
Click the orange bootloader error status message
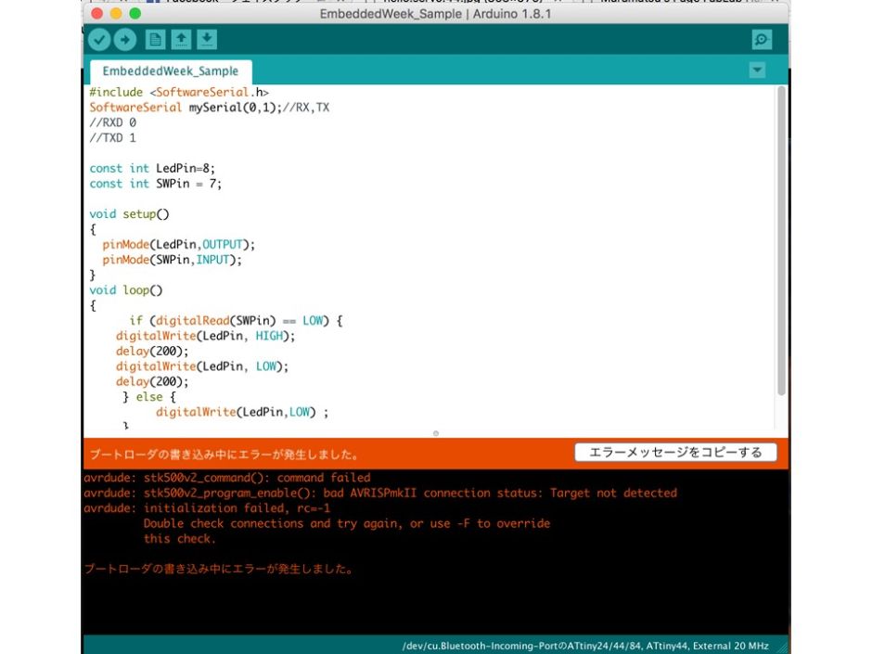(224, 455)
